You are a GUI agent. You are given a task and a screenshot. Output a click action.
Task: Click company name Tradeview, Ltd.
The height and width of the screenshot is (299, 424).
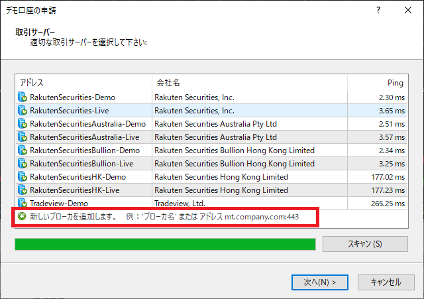point(180,204)
